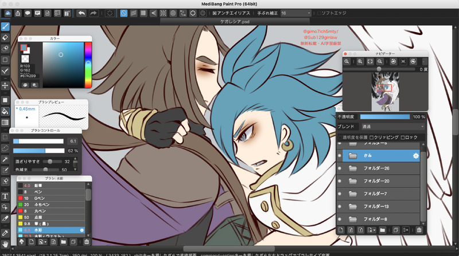Viewport: 459px width, 256px height.
Task: Open settings gear of かみ folder
Action: click(x=415, y=155)
